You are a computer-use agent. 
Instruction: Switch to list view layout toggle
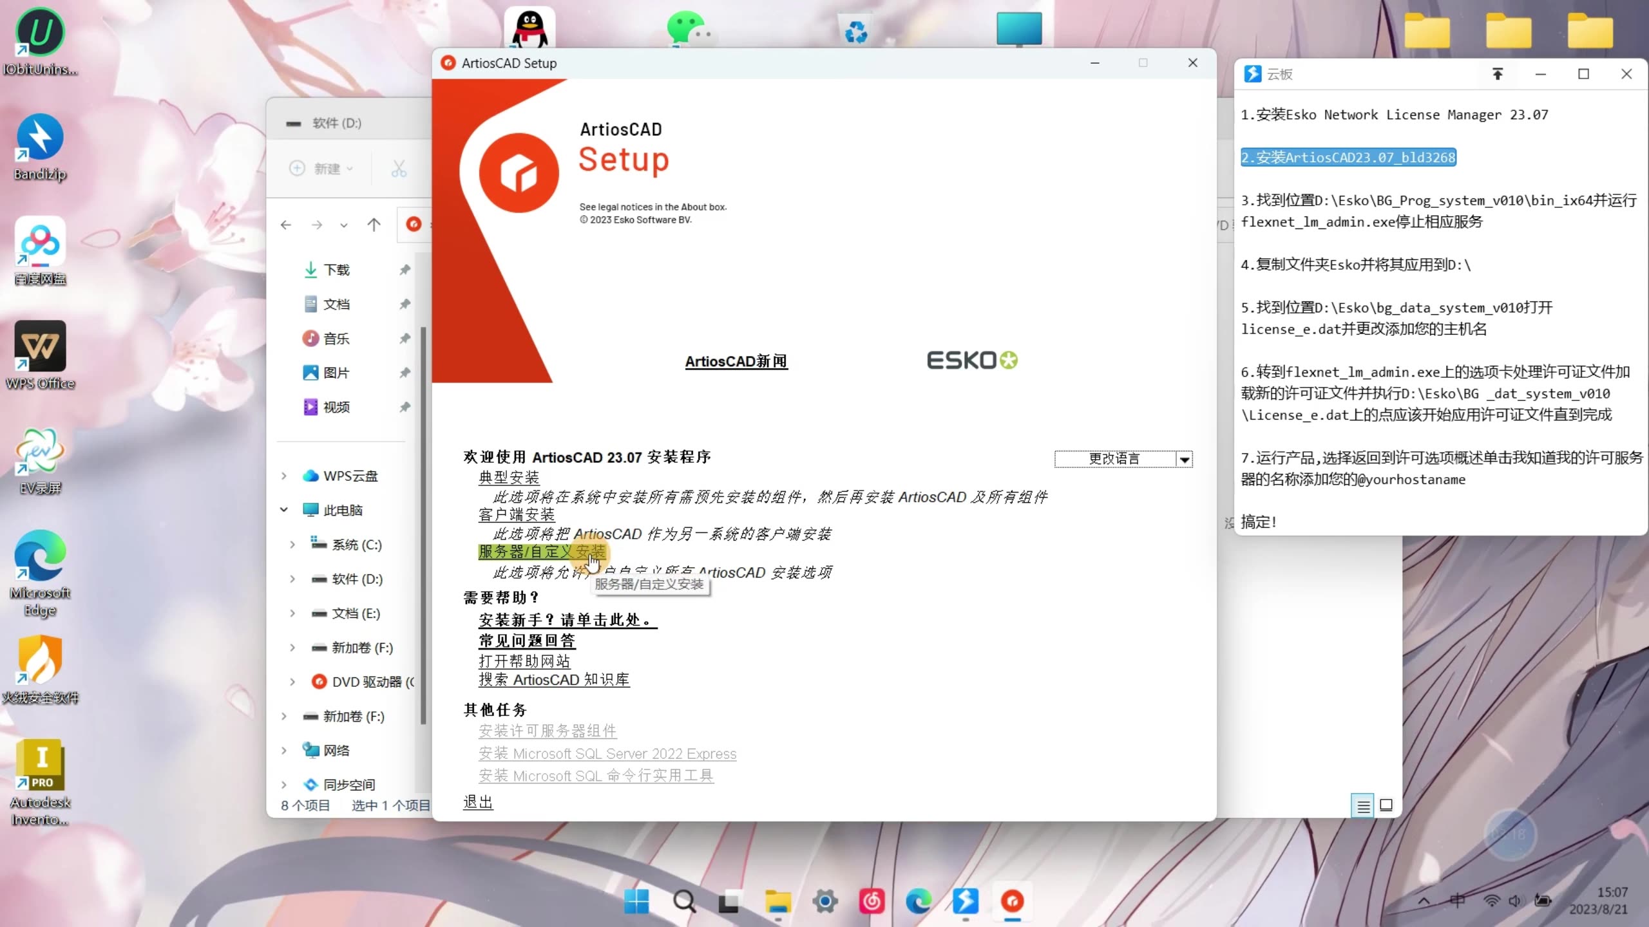click(x=1363, y=805)
